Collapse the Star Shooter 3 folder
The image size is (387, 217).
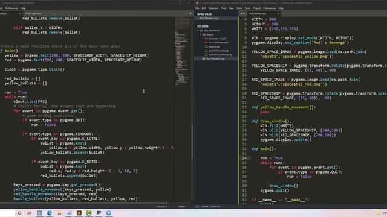click(x=198, y=31)
